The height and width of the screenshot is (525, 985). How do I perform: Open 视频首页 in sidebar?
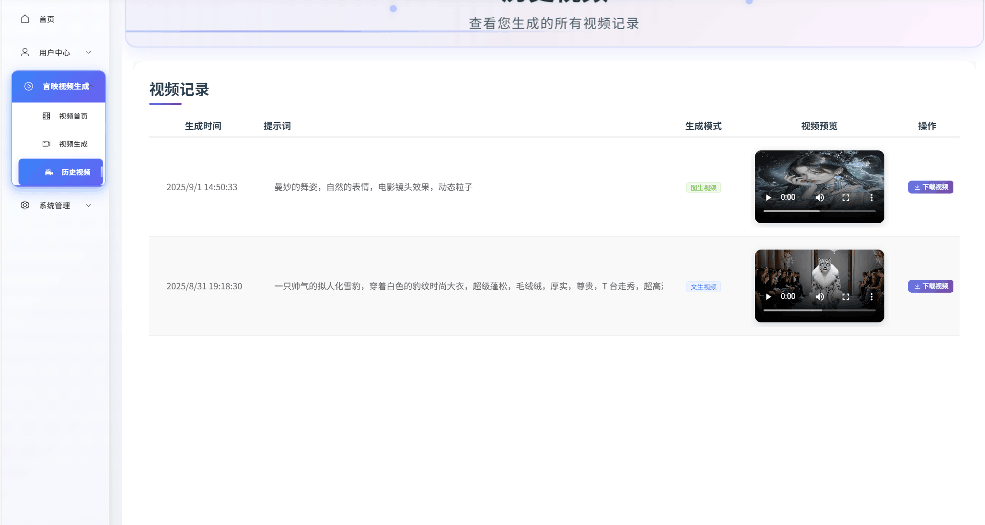coord(73,116)
